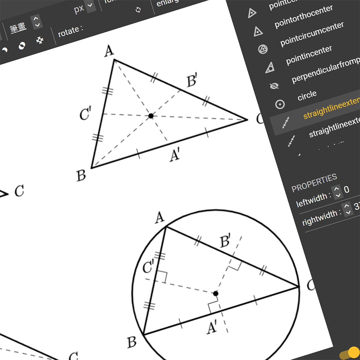Click the triangle icon beside the pointorthocenter row
This screenshot has height=360, width=360.
(258, 31)
